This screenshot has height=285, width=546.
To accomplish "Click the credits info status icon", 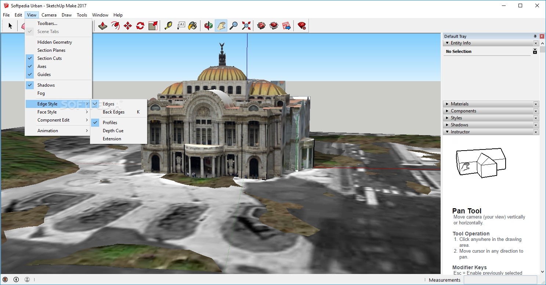I will pyautogui.click(x=16, y=279).
